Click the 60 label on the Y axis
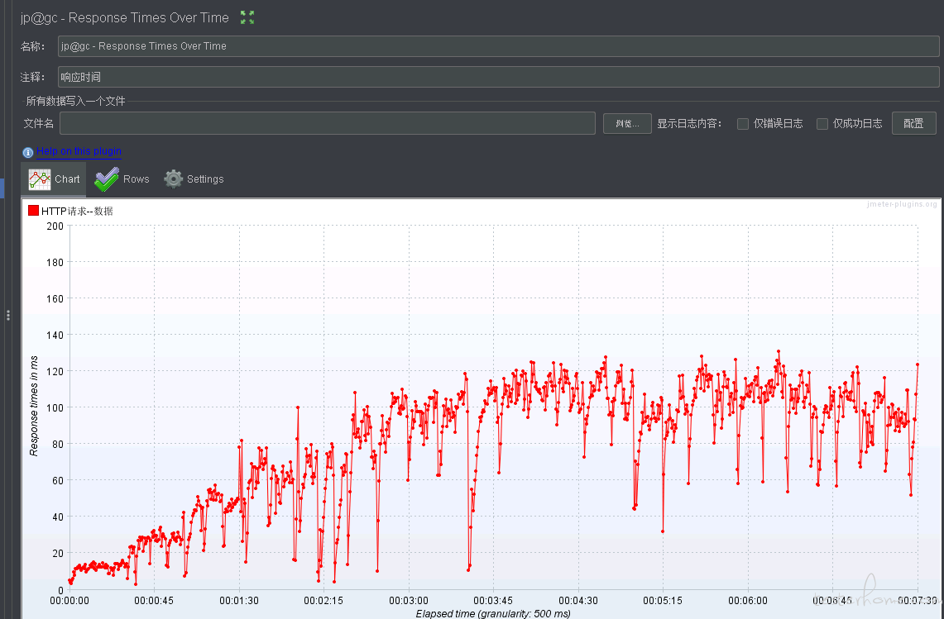944x619 pixels. [x=58, y=481]
